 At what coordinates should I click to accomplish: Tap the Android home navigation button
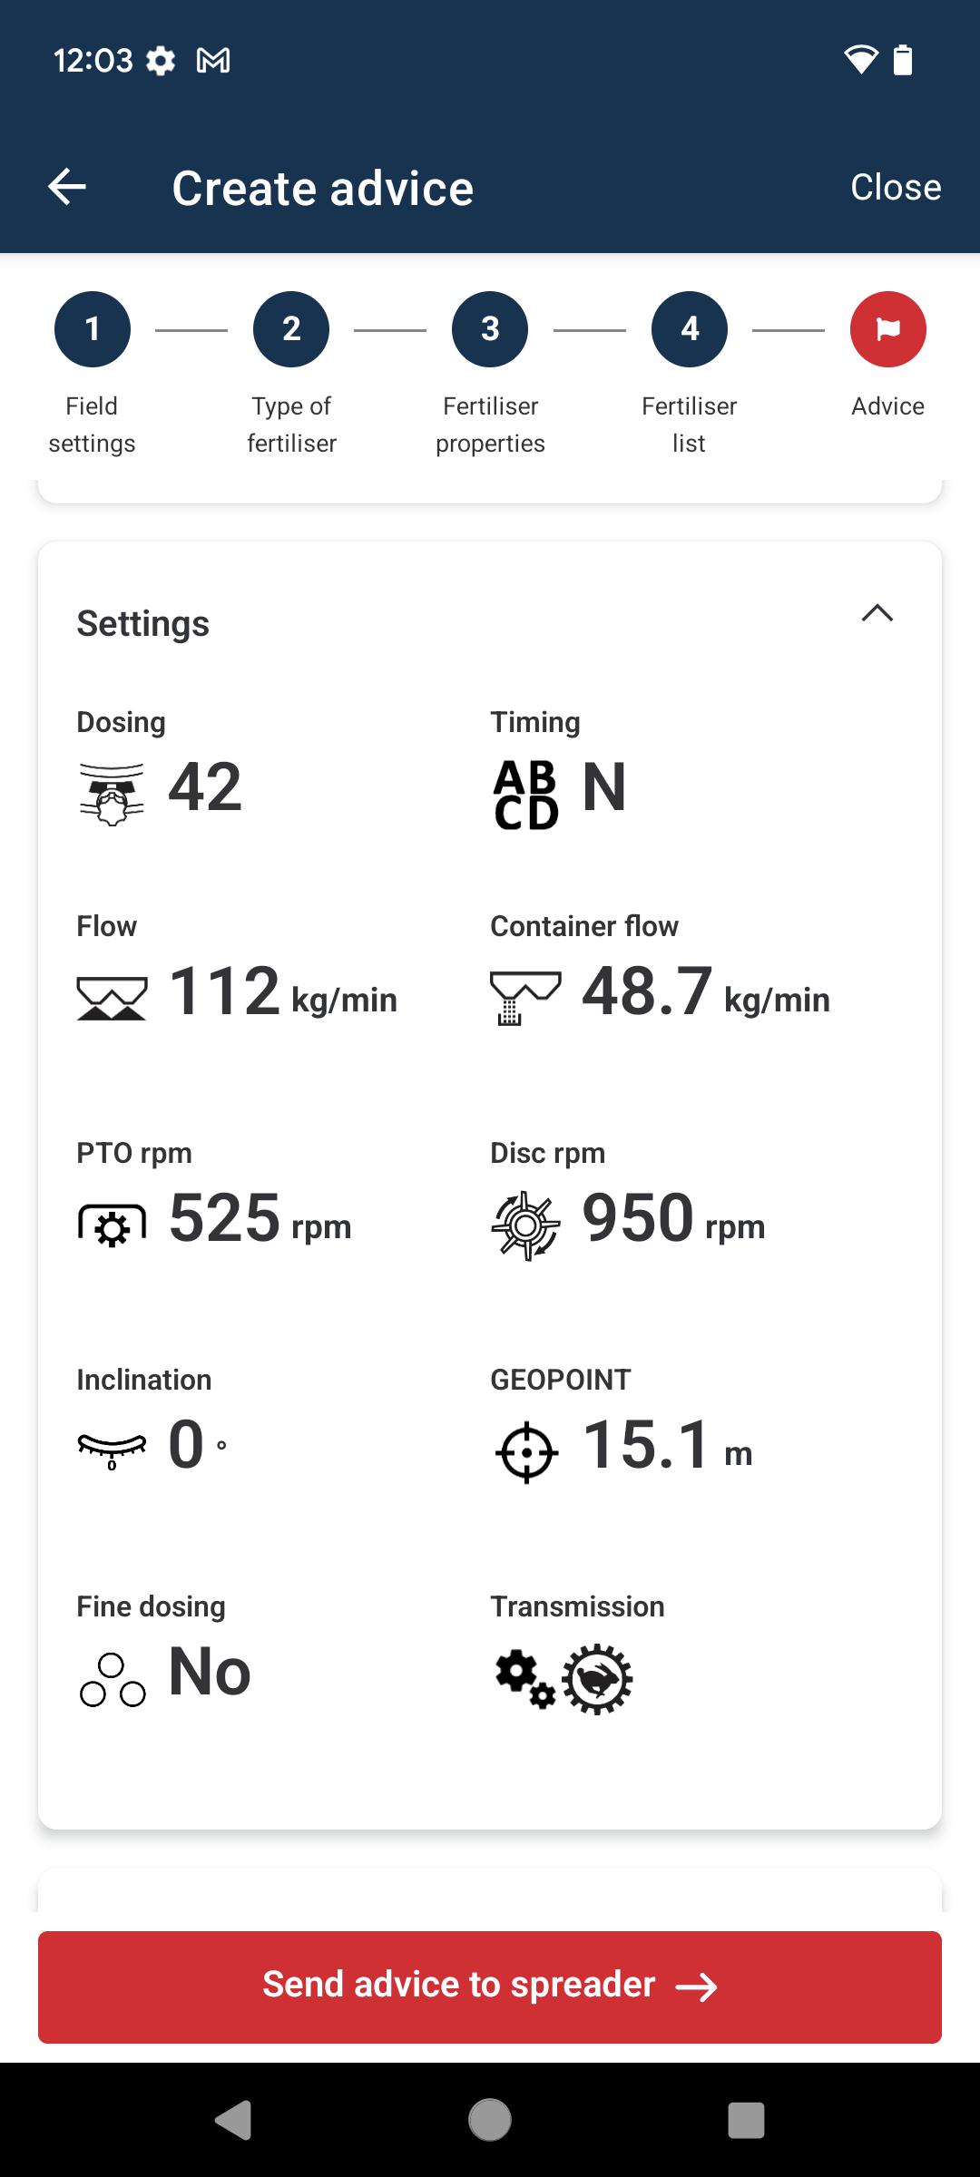tap(490, 2120)
